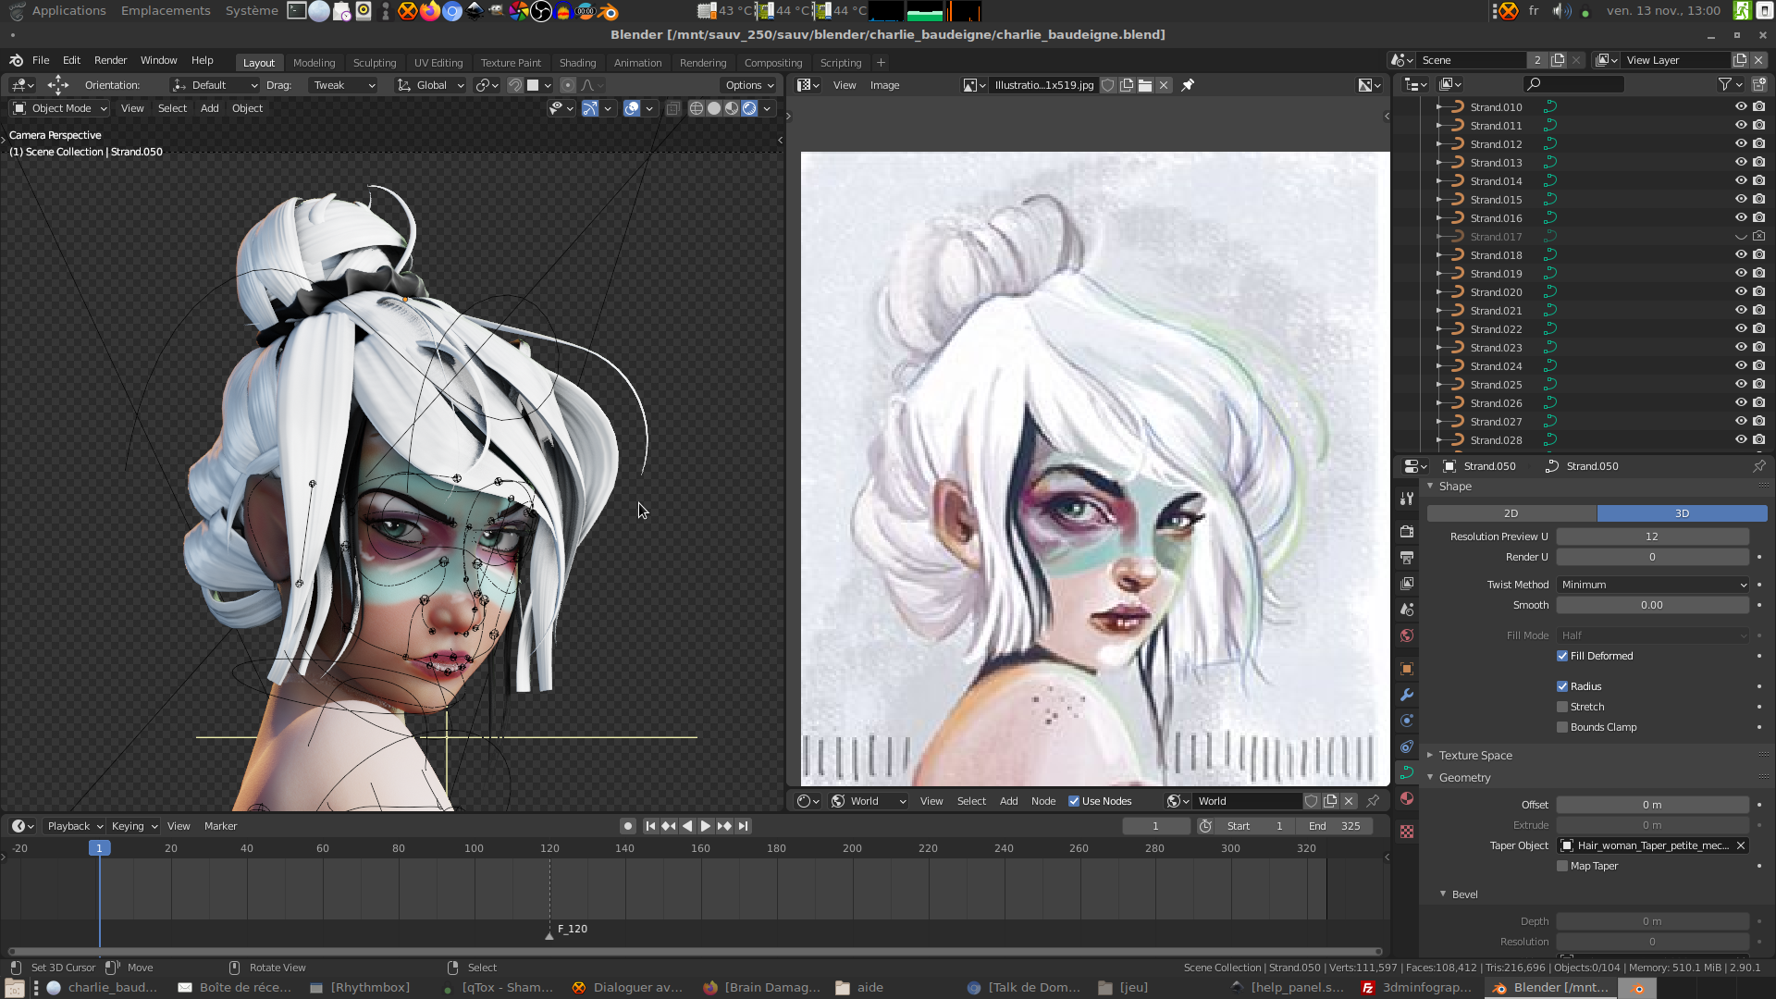Viewport: 1776px width, 999px height.
Task: Open the Object Mode dropdown
Action: point(60,108)
